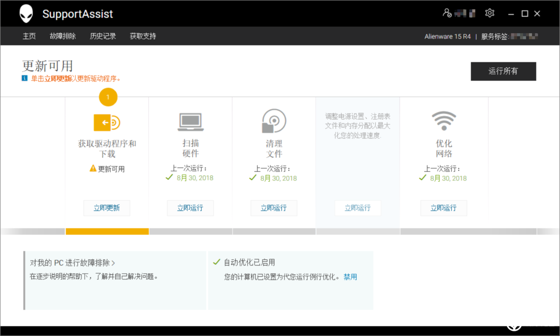Click the last-run date under 优化网络
The height and width of the screenshot is (336, 560).
click(448, 178)
